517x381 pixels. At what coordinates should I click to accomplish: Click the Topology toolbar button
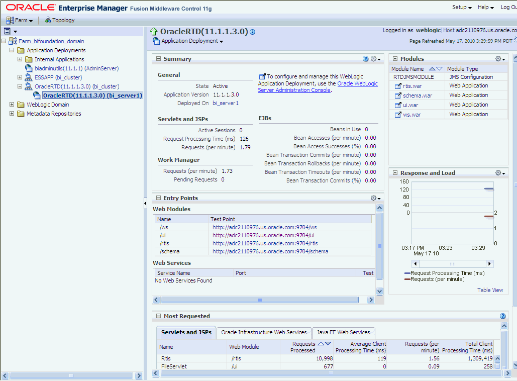click(60, 20)
